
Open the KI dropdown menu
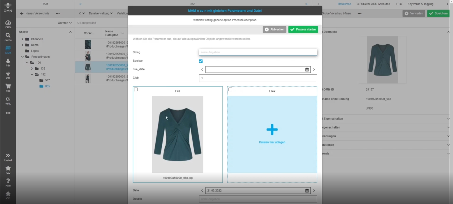coord(82,13)
